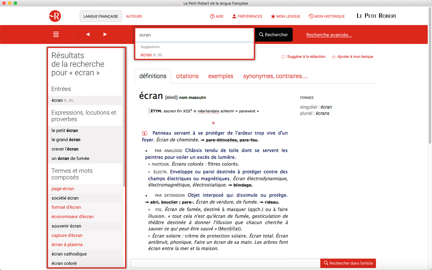Click the Mordillat author reference
This screenshot has height=270, width=432.
pyautogui.click(x=229, y=229)
